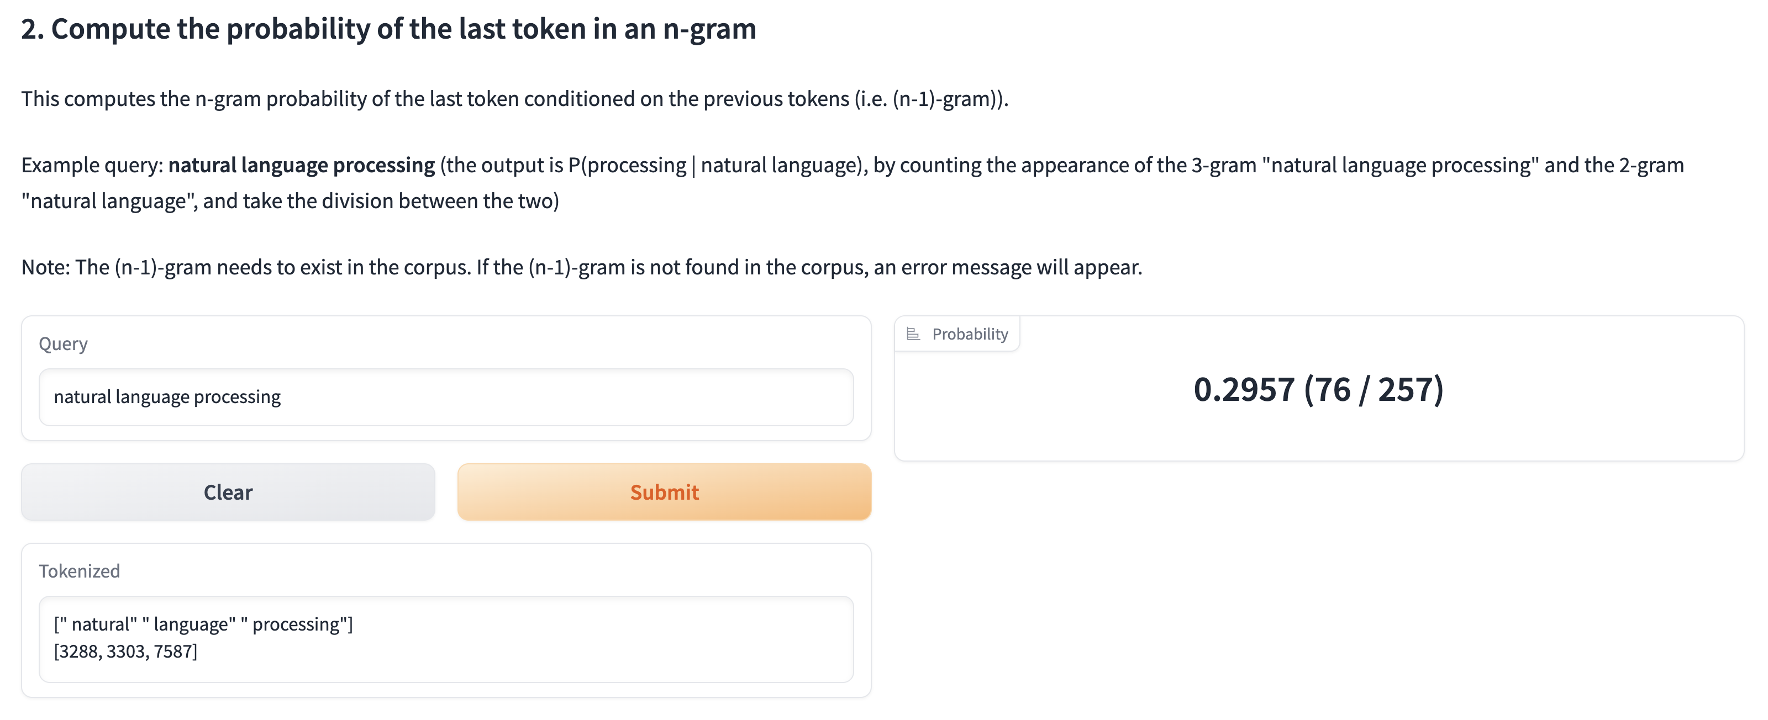Viewport: 1768px width, 720px height.
Task: Click the Probability label text
Action: 969,334
